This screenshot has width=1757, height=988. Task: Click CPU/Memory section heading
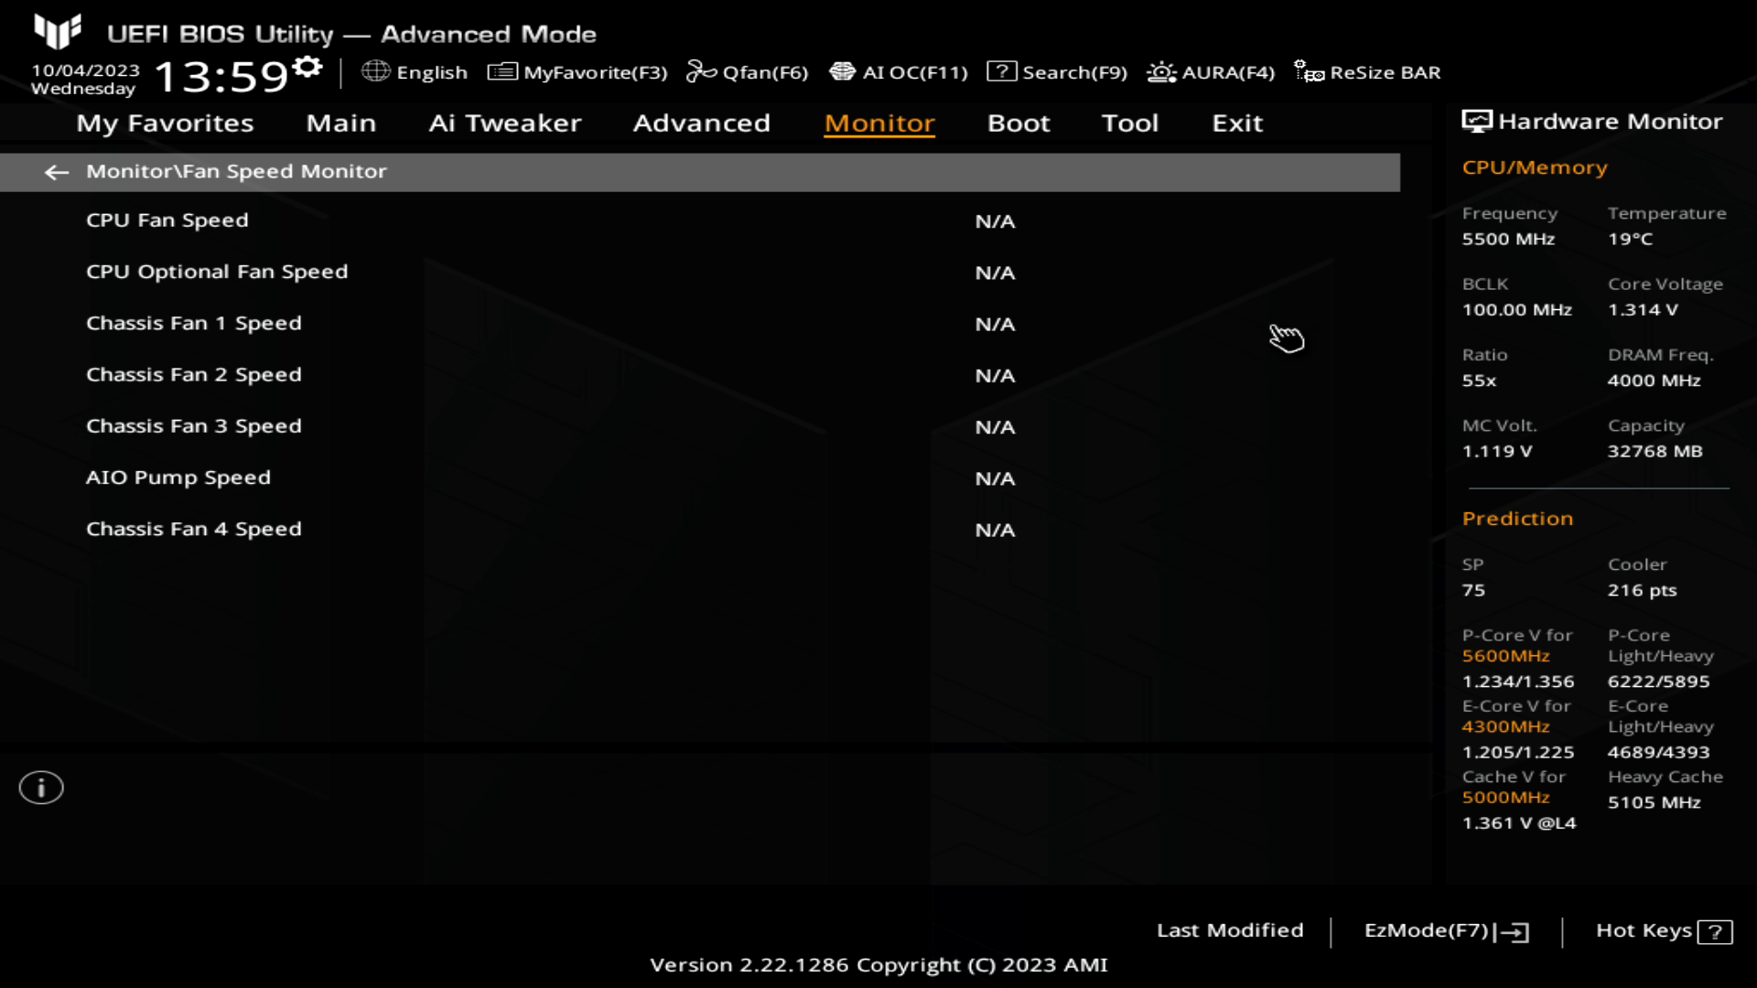[1535, 167]
